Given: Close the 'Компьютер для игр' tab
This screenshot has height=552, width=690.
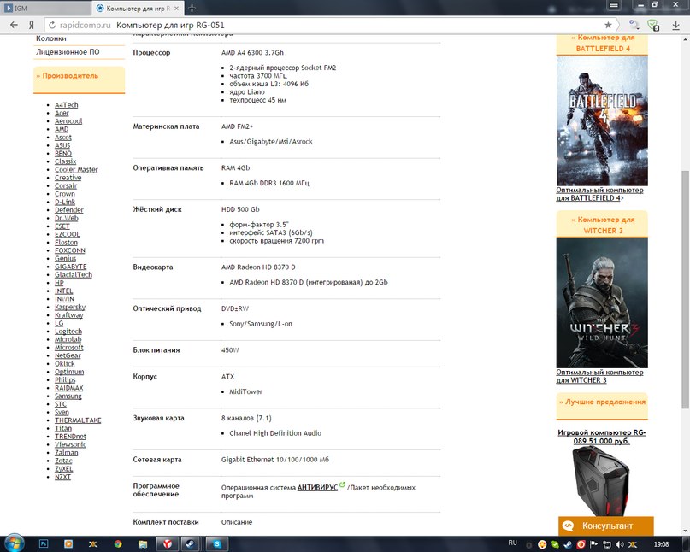Looking at the screenshot, I should [176, 9].
